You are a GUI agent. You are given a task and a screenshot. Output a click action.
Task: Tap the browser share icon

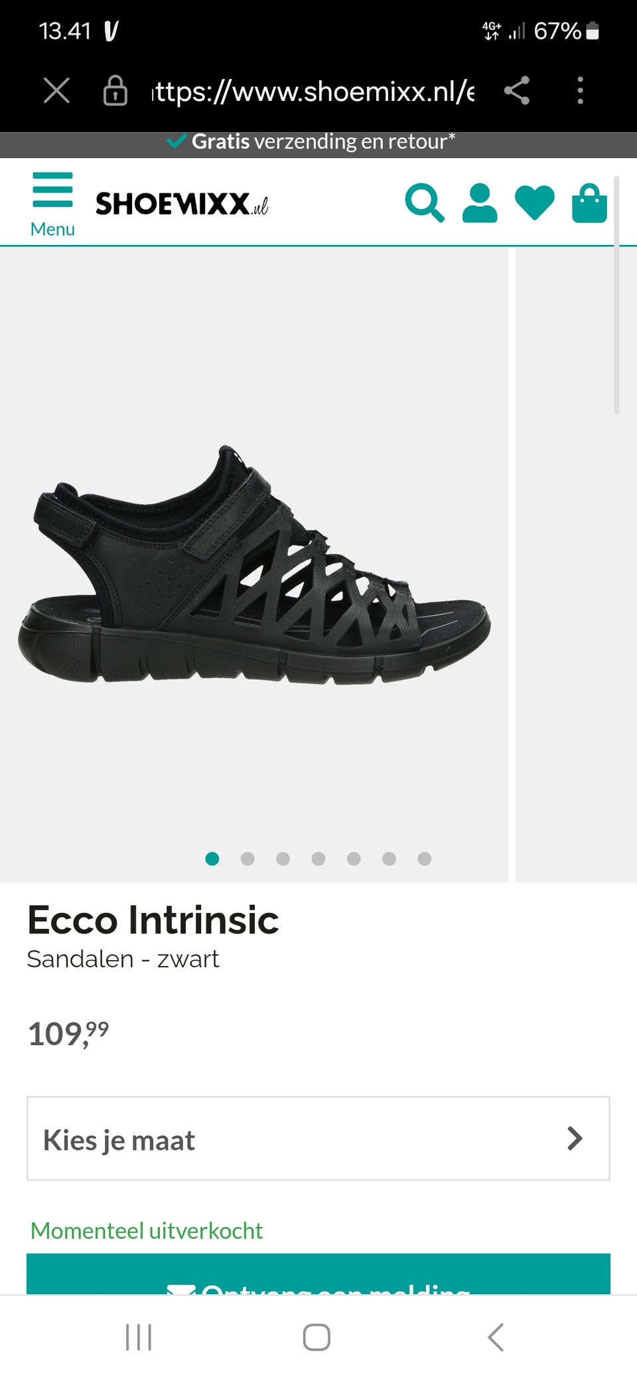(x=516, y=90)
